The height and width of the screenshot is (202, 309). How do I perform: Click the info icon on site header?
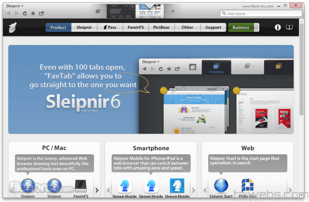(277, 27)
